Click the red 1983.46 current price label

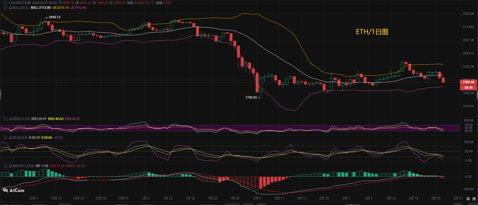468,82
